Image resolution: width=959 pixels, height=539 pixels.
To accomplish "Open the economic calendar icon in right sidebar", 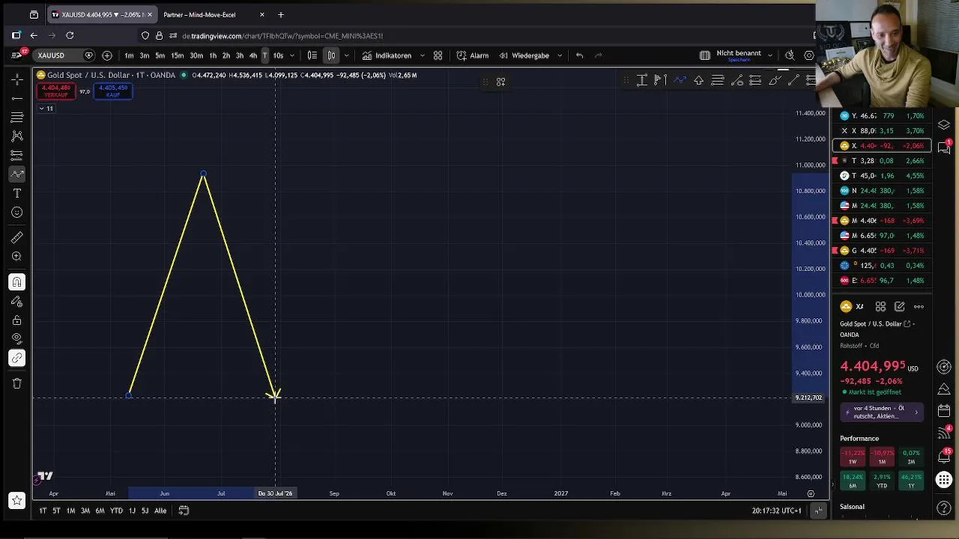I will pos(944,411).
